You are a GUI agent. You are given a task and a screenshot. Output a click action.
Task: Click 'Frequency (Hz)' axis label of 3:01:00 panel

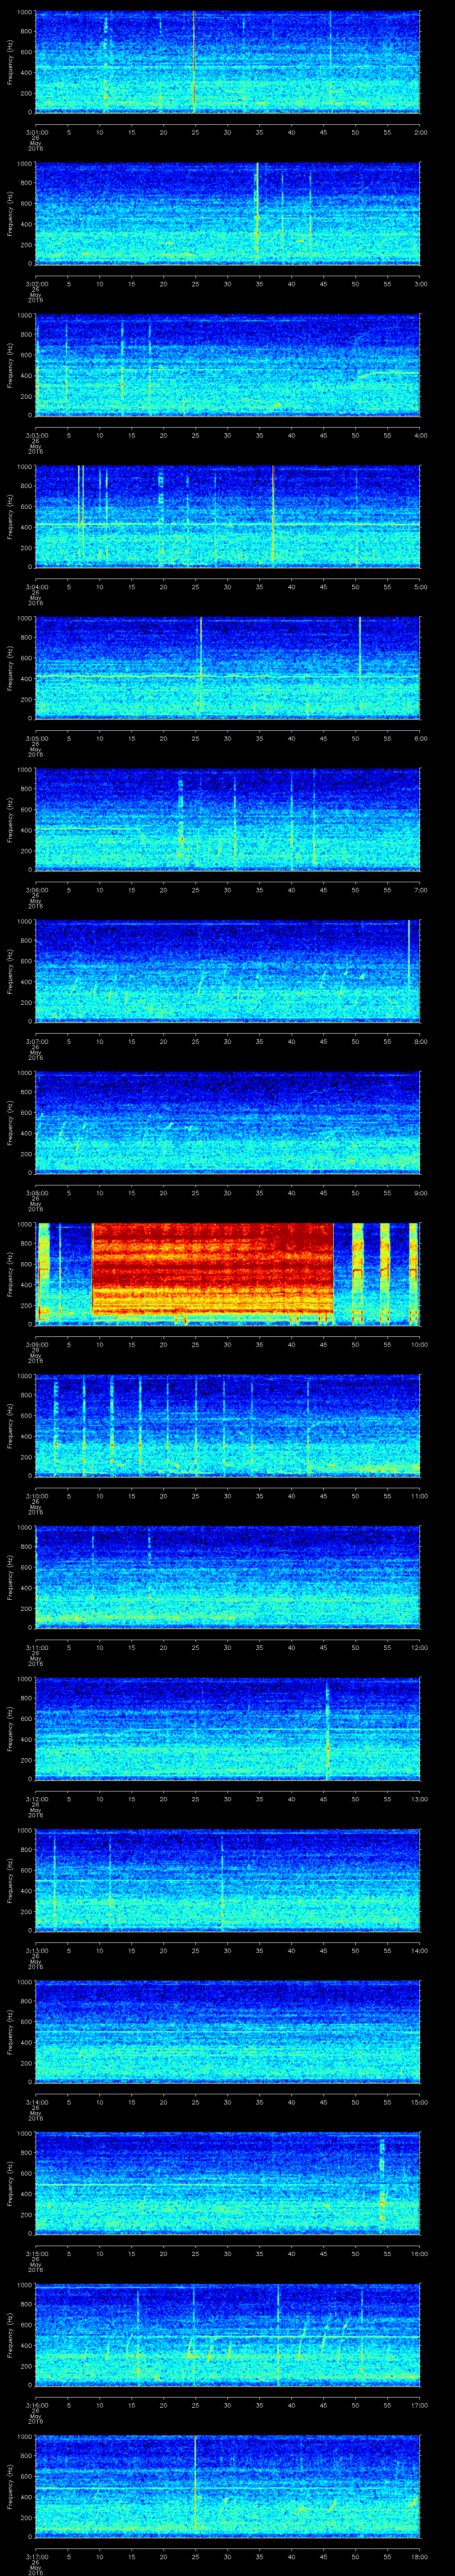point(10,62)
